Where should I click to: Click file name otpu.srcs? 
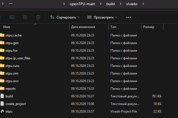(x=12, y=81)
